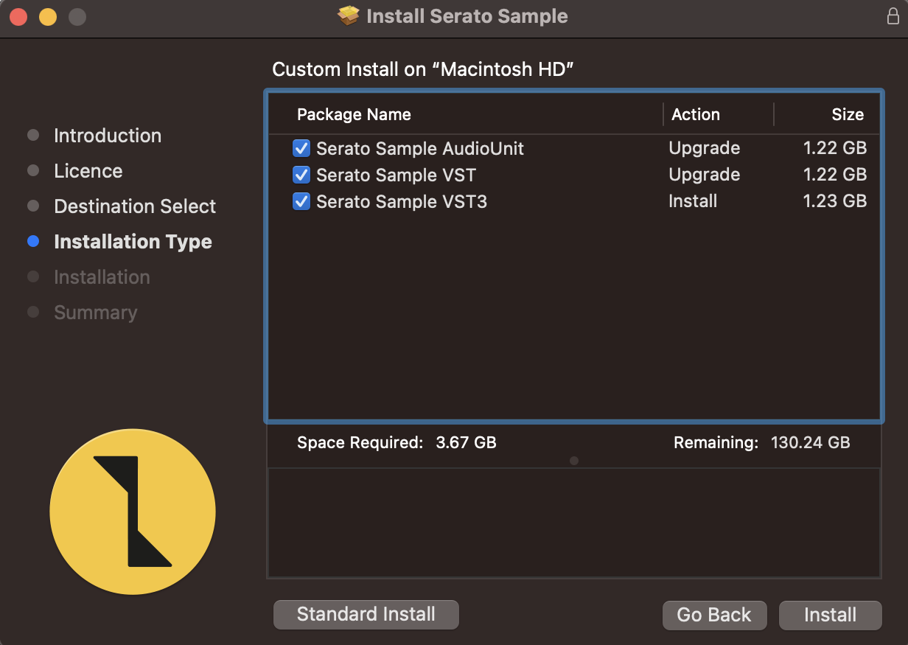Click the 1.22 GB size for Serato Sample VST
The height and width of the screenshot is (645, 908).
[835, 175]
